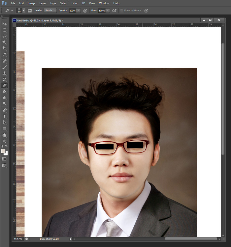Open the 3D menu
This screenshot has width=231, height=247.
83,3
